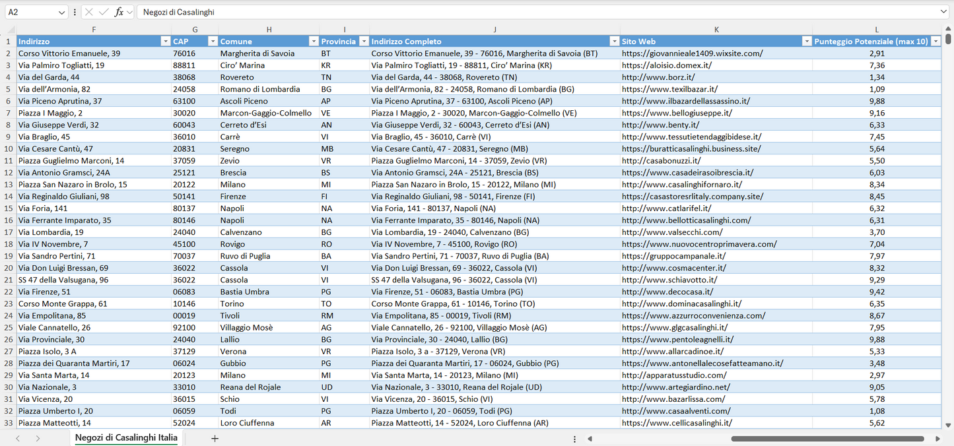Click the Select All corner above row 1
Viewport: 954px width, 446px height.
pyautogui.click(x=10, y=29)
